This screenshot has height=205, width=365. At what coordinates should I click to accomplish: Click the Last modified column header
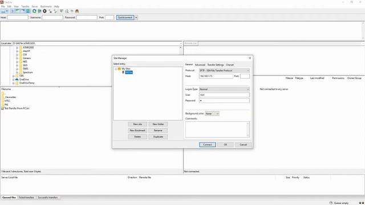pyautogui.click(x=317, y=78)
